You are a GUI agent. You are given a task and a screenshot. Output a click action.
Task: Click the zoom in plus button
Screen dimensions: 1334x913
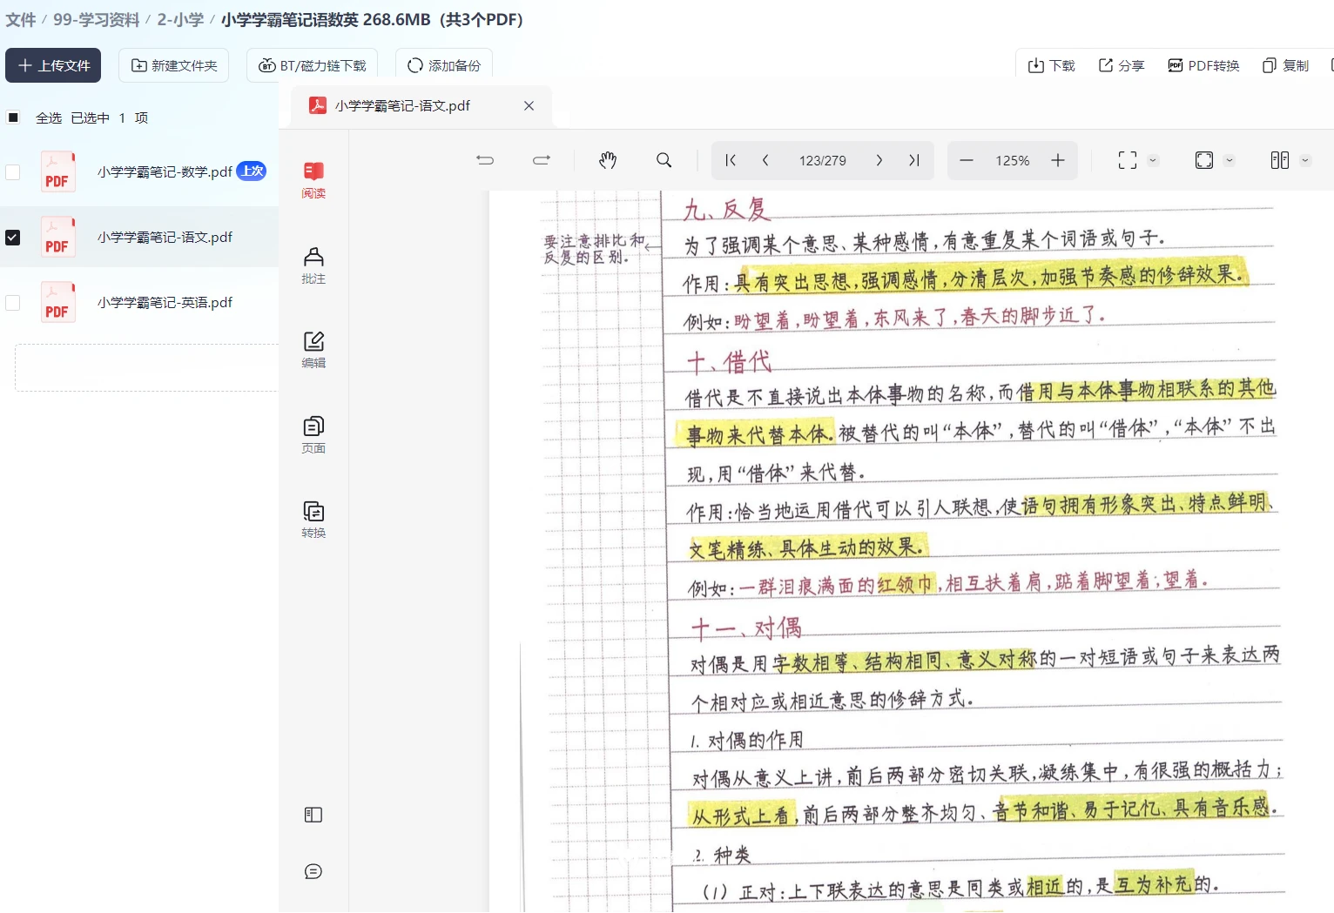pyautogui.click(x=1058, y=160)
